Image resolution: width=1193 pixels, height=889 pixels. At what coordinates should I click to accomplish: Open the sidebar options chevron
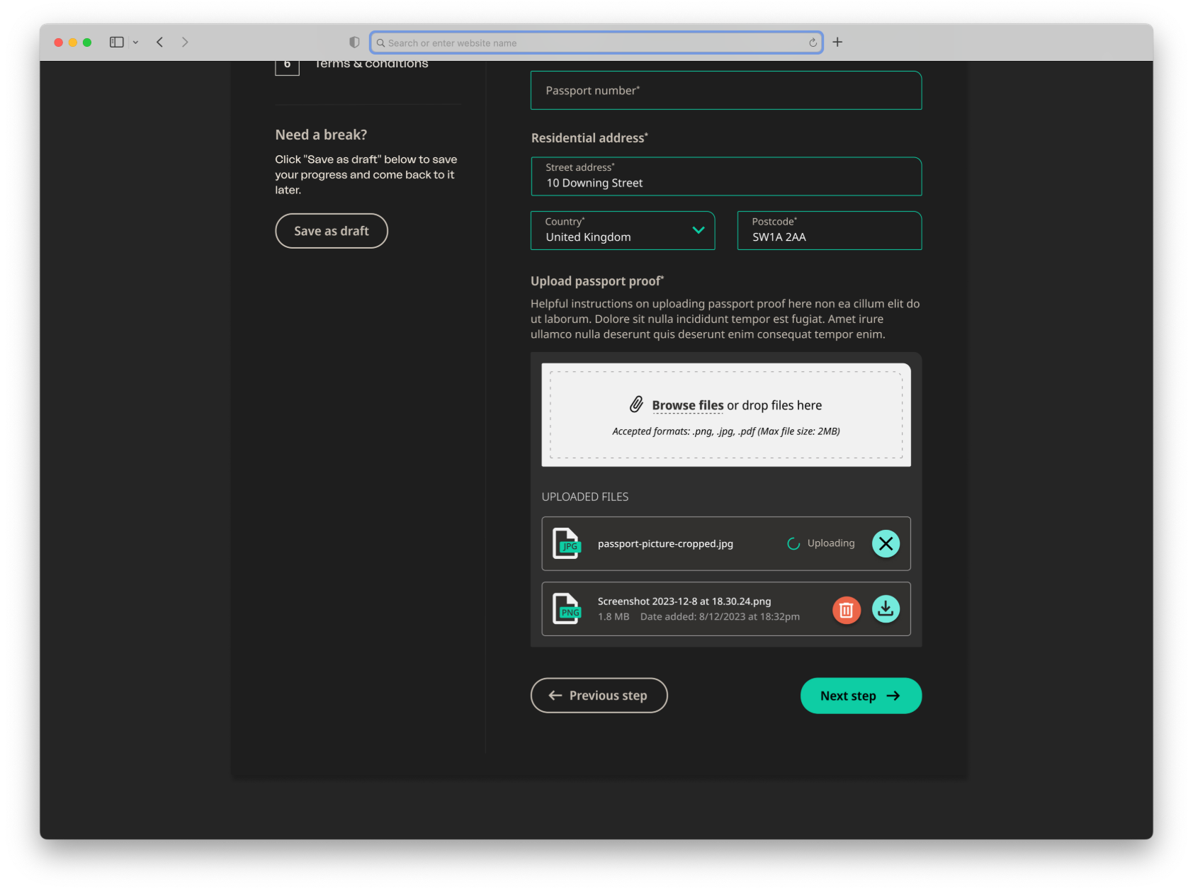[136, 42]
